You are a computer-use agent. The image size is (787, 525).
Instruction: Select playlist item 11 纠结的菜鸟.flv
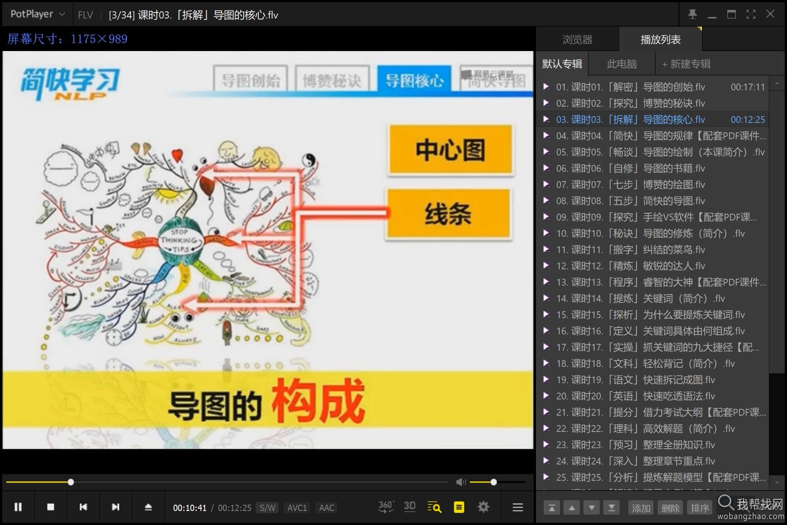pos(654,249)
